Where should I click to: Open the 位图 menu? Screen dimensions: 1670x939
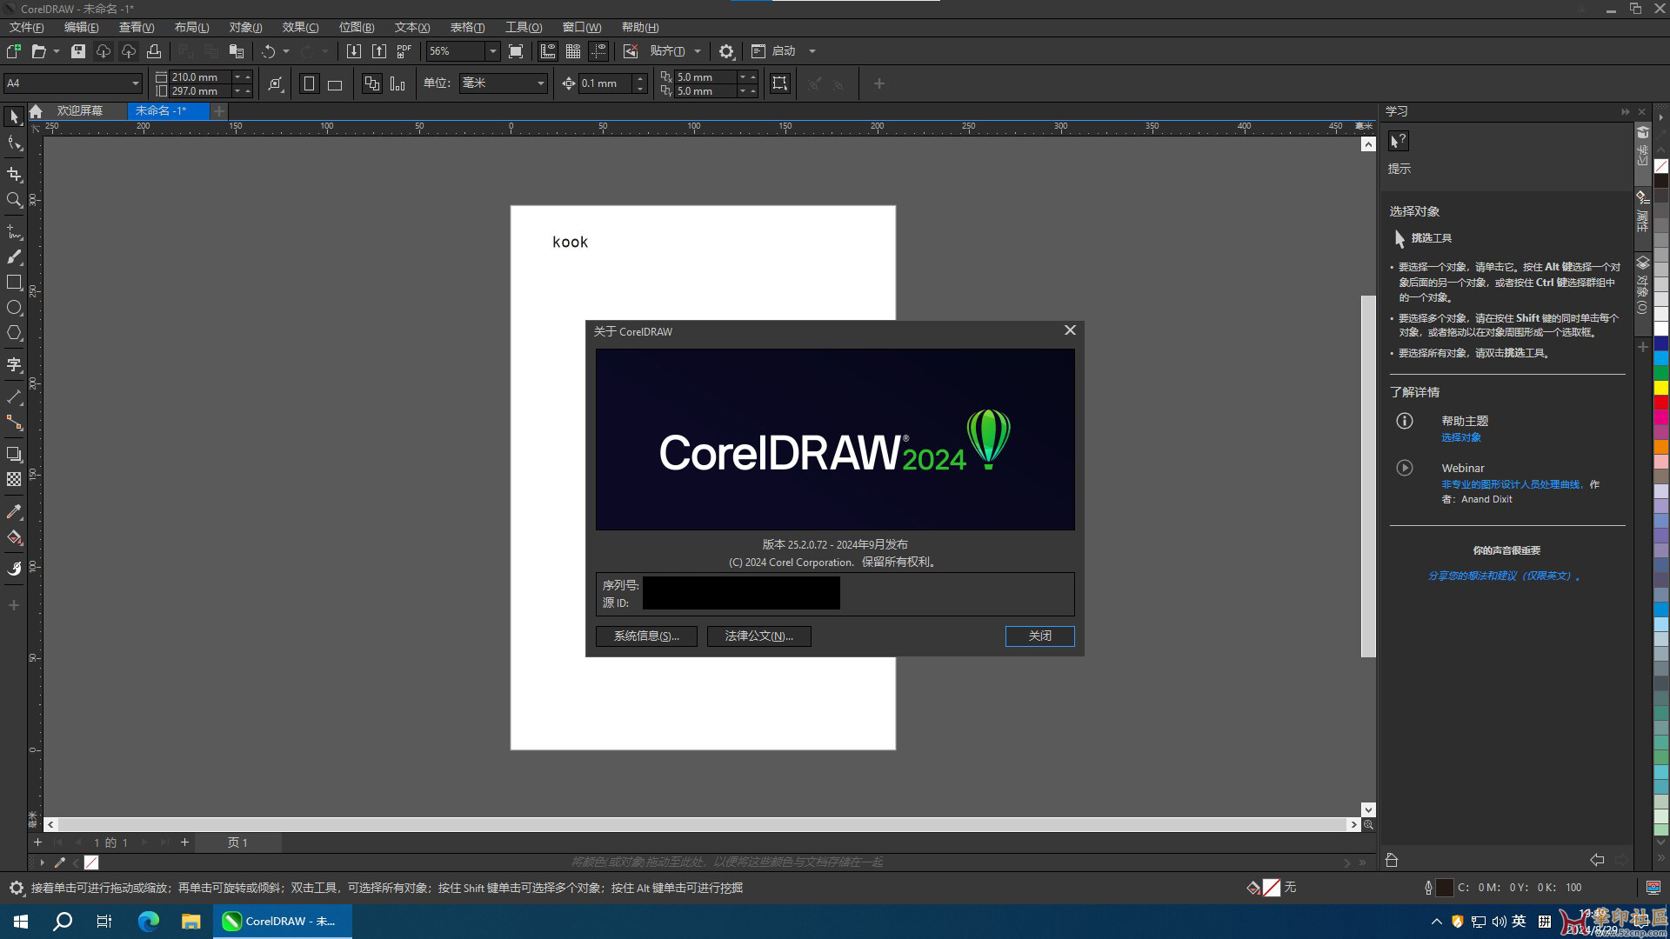(x=357, y=27)
